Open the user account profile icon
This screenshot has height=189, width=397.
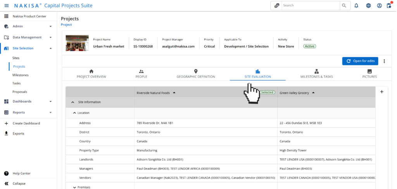379,6
